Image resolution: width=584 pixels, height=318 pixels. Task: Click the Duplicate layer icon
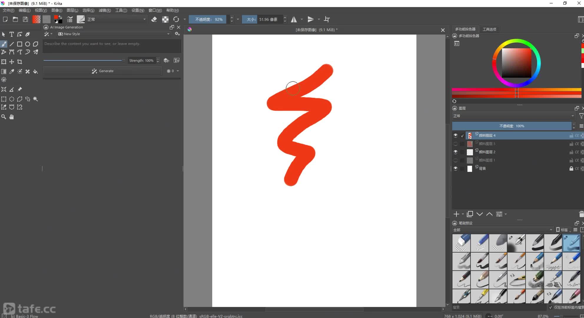(x=470, y=214)
